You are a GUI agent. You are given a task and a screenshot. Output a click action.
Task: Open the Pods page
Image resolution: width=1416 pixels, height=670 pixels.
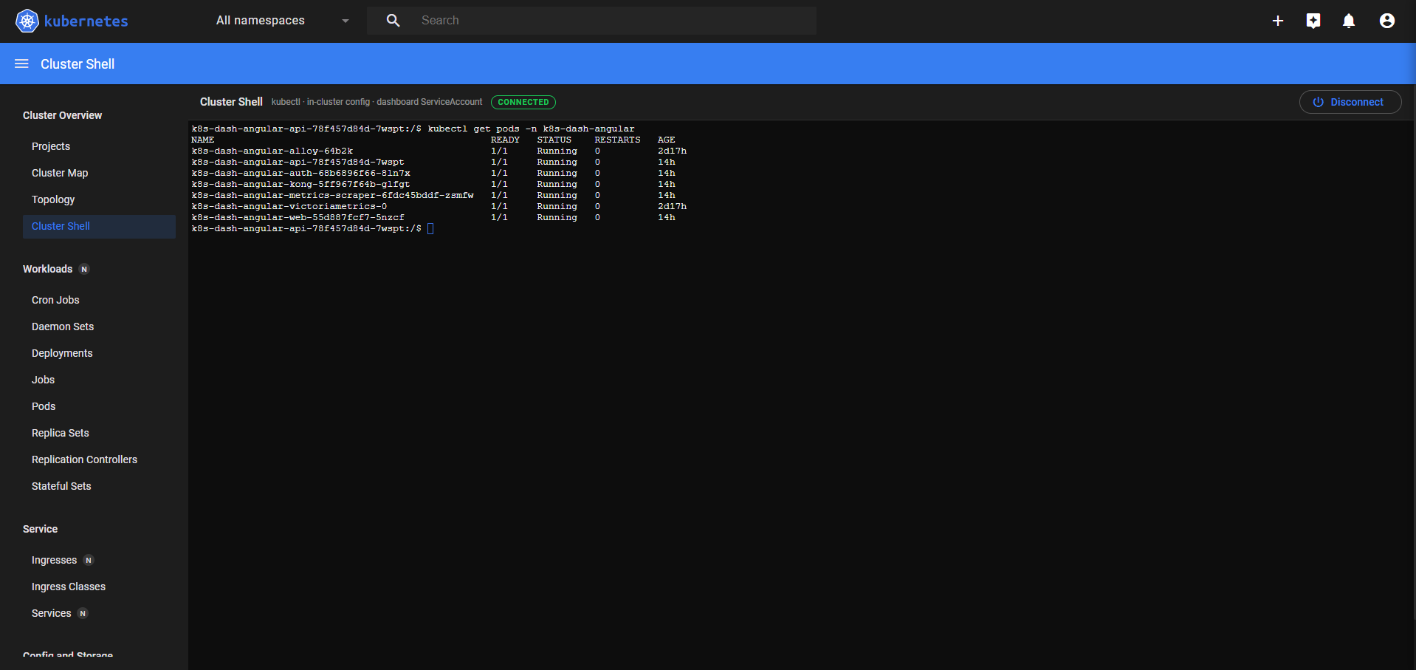44,406
